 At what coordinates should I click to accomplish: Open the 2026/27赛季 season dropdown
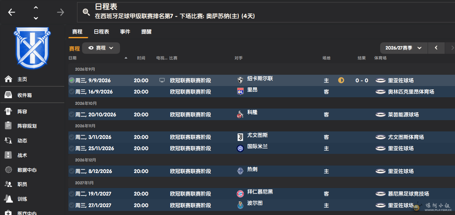coord(404,48)
